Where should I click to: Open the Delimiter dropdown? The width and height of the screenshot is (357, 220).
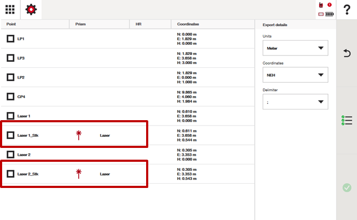295,102
